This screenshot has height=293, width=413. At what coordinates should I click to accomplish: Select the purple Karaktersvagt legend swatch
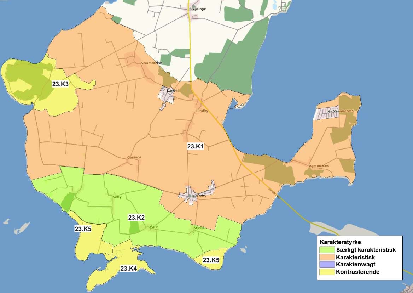tap(326, 265)
